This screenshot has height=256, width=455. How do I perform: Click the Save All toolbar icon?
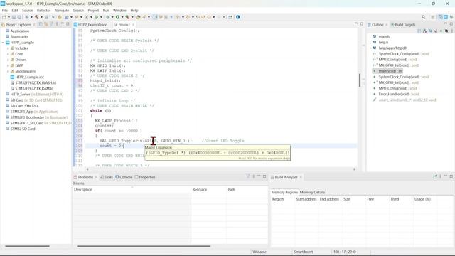[19, 17]
